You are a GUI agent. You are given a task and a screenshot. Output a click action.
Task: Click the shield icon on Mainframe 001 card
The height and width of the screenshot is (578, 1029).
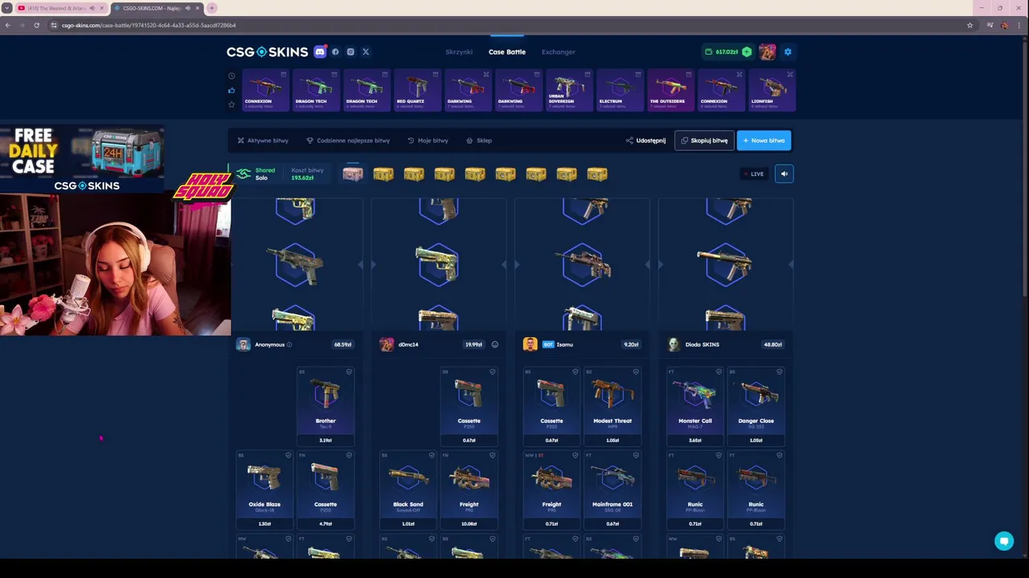point(635,455)
